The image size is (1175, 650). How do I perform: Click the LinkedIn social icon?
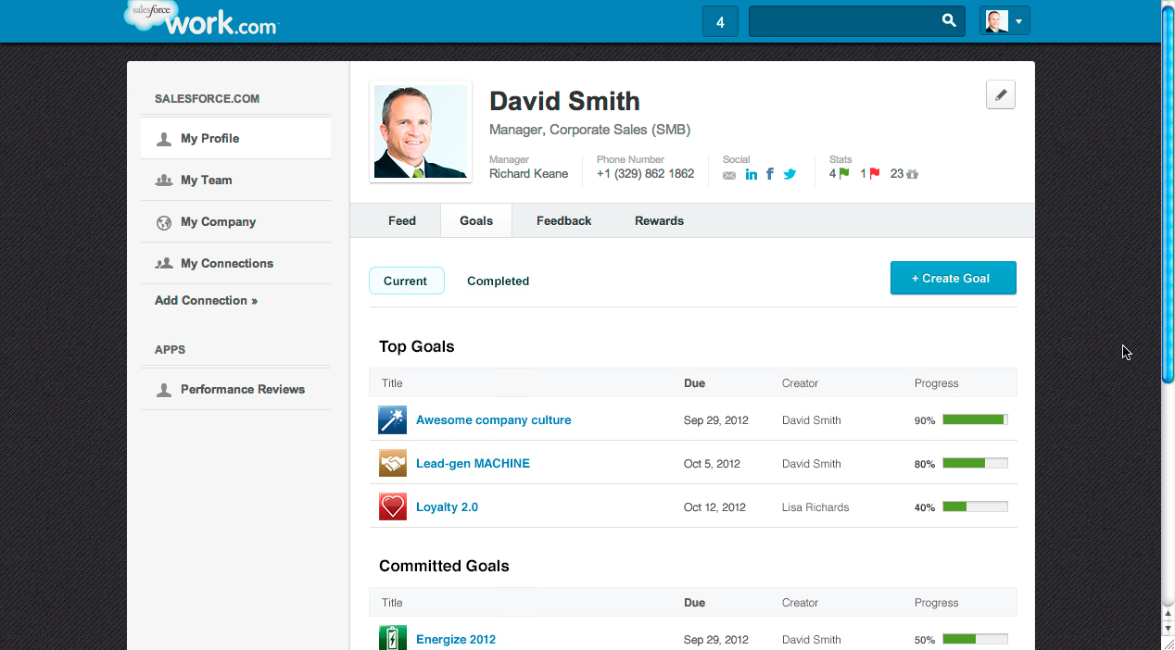coord(752,174)
